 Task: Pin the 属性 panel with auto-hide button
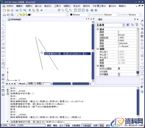[135, 19]
